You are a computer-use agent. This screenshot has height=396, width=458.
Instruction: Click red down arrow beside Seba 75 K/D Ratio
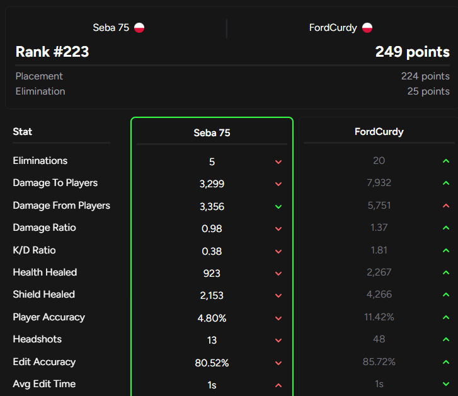278,252
